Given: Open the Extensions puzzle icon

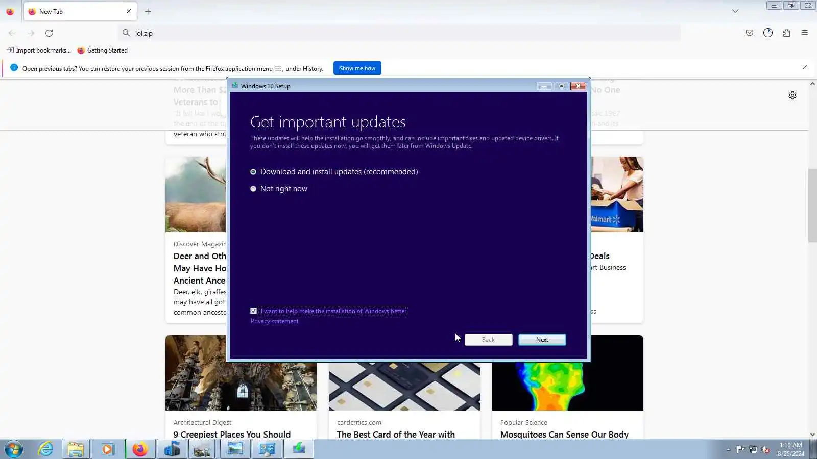Looking at the screenshot, I should (786, 33).
